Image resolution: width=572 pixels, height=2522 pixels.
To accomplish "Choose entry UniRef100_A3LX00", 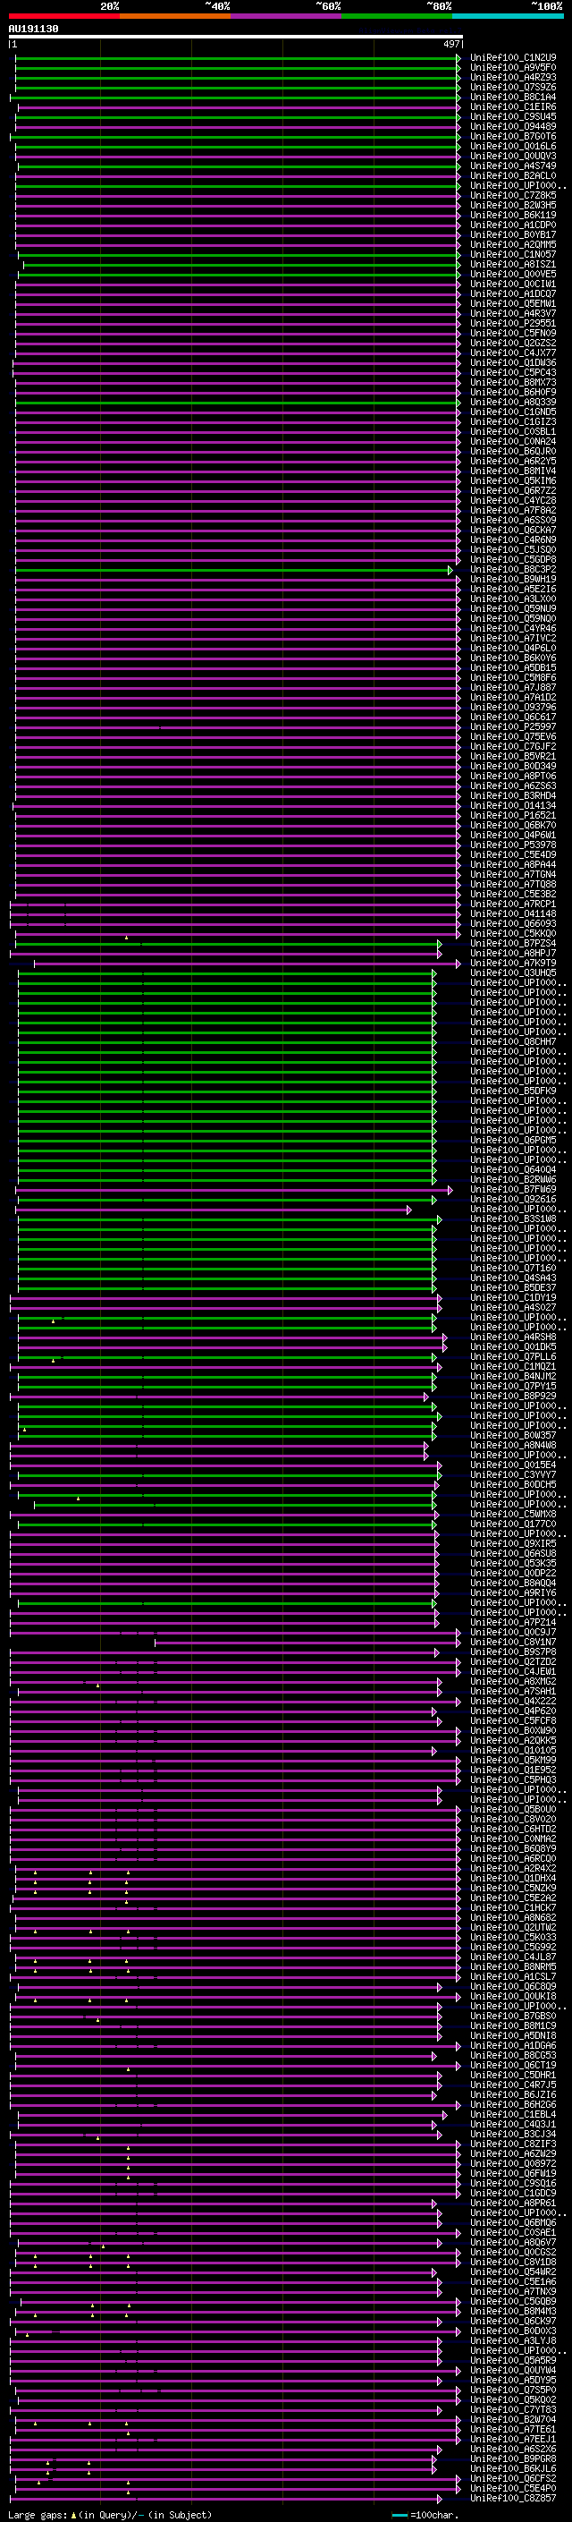I will [x=513, y=599].
